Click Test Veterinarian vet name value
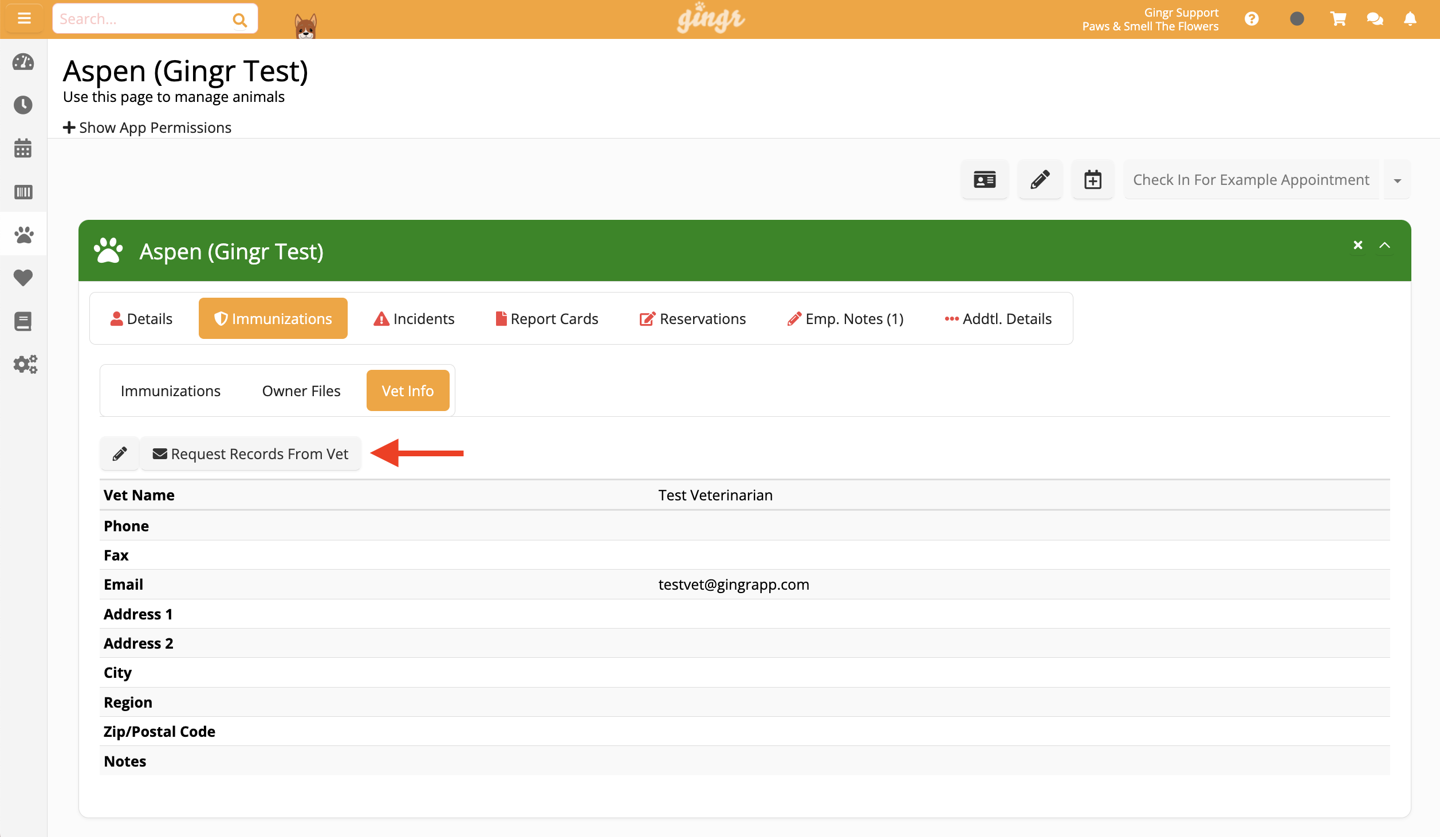This screenshot has width=1440, height=837. point(715,495)
